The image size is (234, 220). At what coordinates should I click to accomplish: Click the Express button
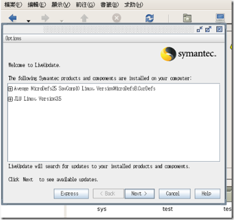point(71,193)
